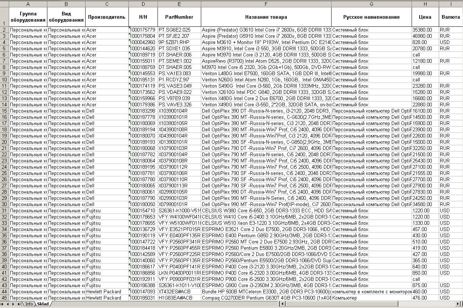Select row 2 header
The width and height of the screenshot is (463, 308).
pos(4,30)
